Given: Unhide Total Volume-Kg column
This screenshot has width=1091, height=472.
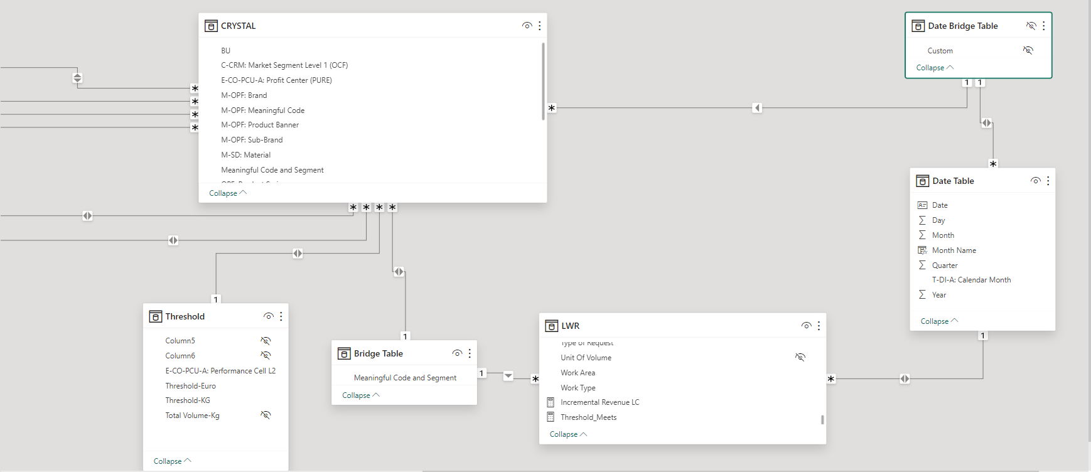Looking at the screenshot, I should point(266,415).
